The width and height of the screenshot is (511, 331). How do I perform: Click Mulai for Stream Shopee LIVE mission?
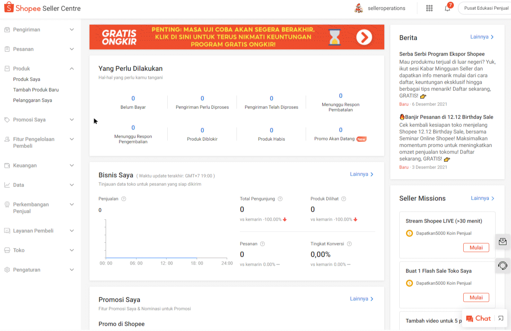click(476, 248)
